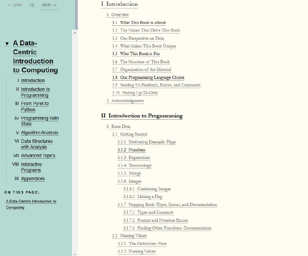308x256 pixels.
Task: Open chapter 1 Overview
Action: [118, 15]
